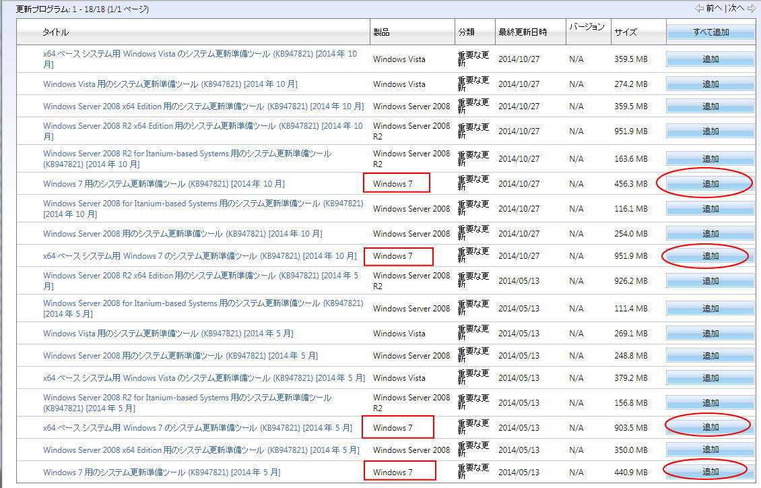
Task: Go to next page via 次へ link
Action: [x=736, y=8]
